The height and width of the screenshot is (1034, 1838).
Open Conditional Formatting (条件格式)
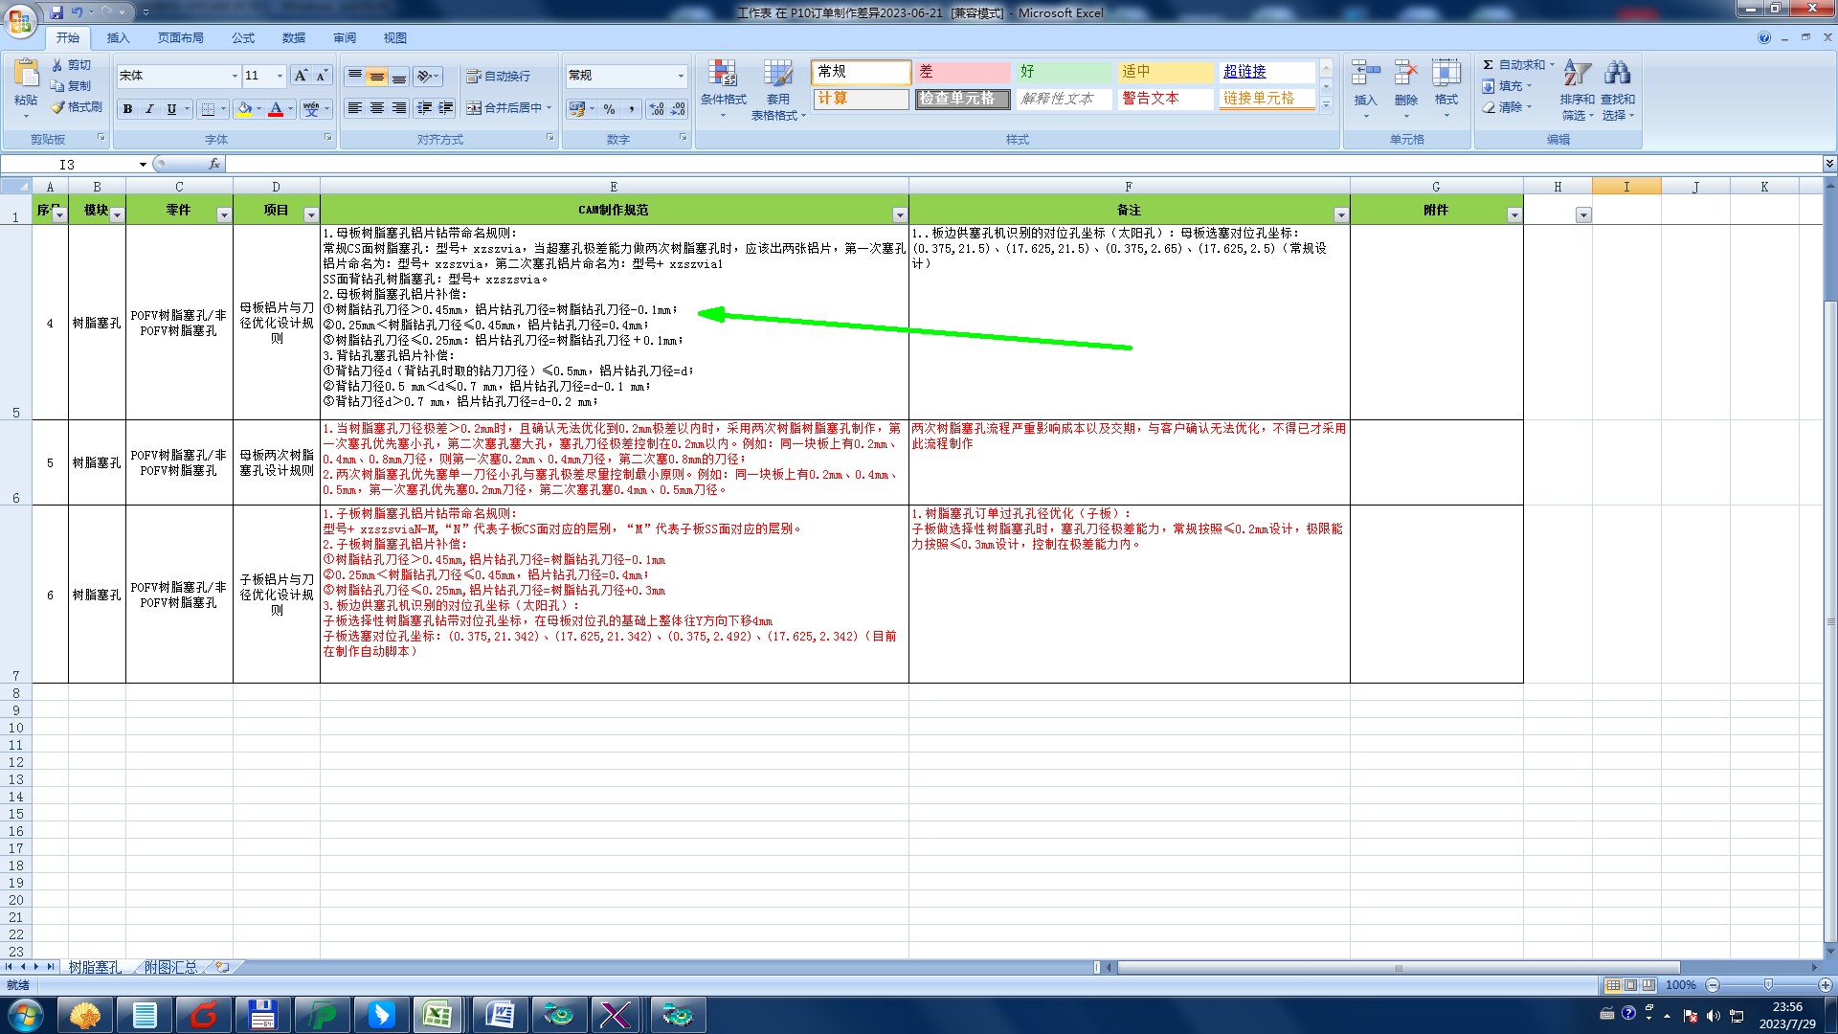[x=723, y=85]
